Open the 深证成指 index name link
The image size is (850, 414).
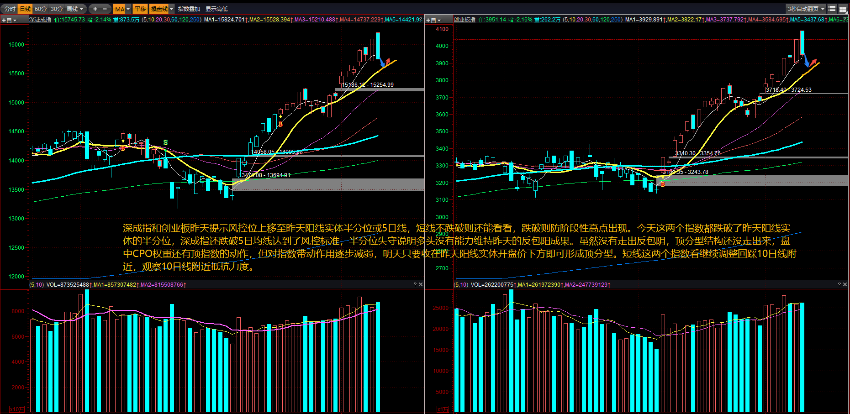(x=41, y=20)
